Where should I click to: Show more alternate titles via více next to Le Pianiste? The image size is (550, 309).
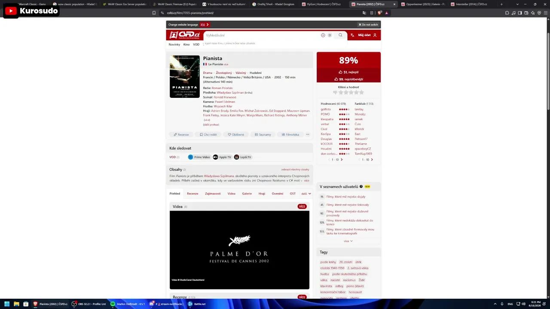[x=226, y=64]
